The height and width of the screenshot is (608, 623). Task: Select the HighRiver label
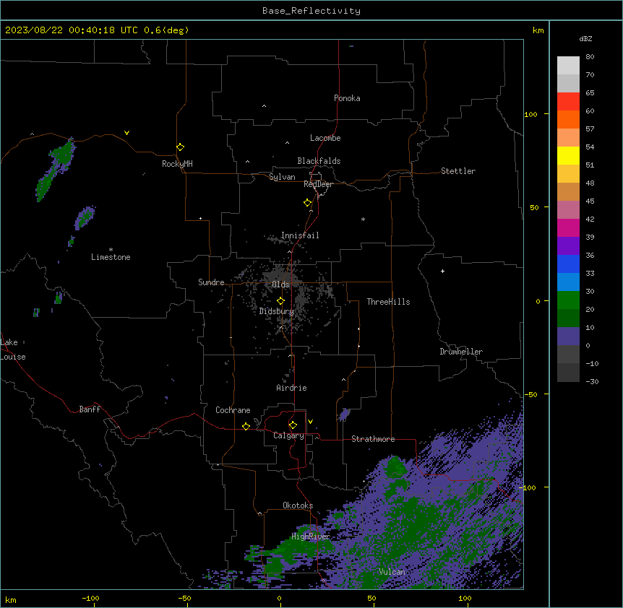point(311,537)
